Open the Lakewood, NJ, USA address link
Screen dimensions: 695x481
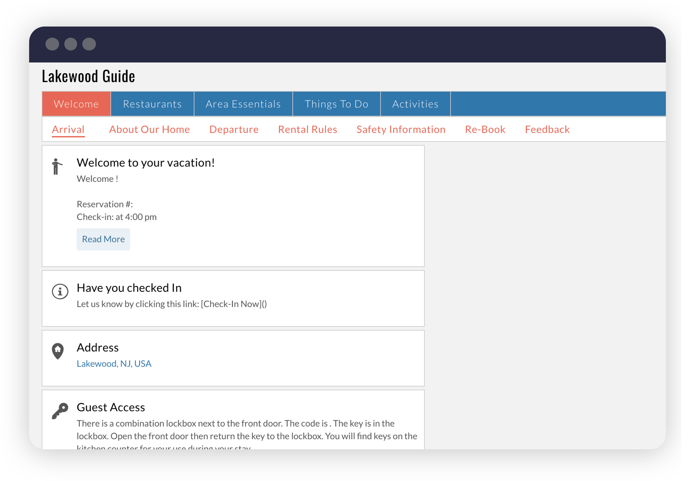(x=114, y=363)
